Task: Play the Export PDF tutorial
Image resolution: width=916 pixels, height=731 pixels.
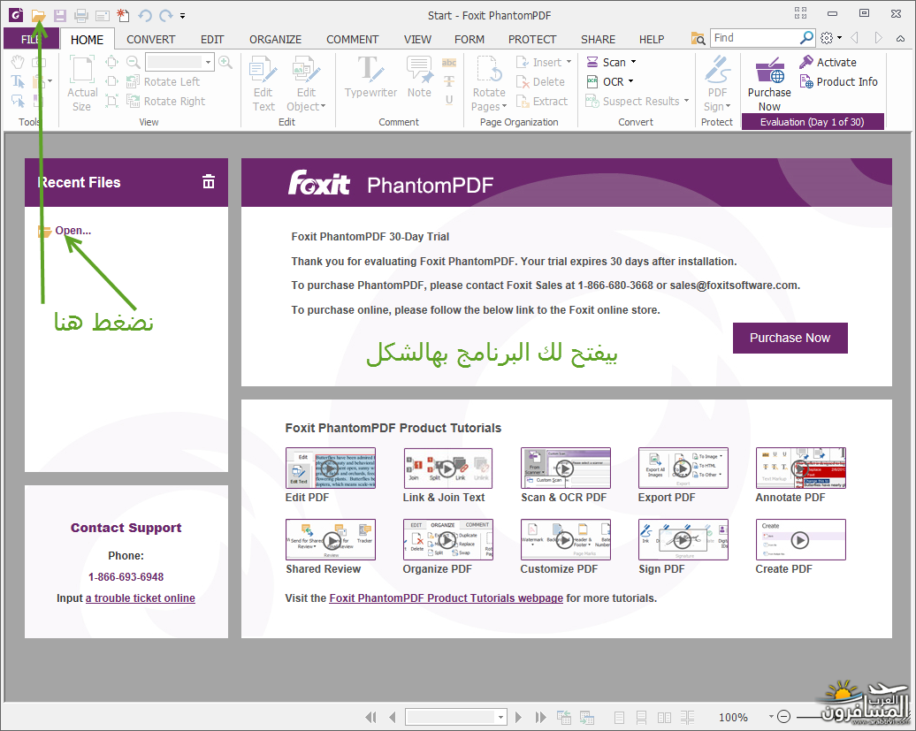Action: (683, 468)
